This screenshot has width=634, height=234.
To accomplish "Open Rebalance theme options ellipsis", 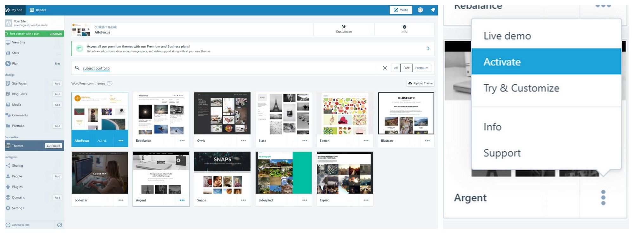I will pos(182,141).
